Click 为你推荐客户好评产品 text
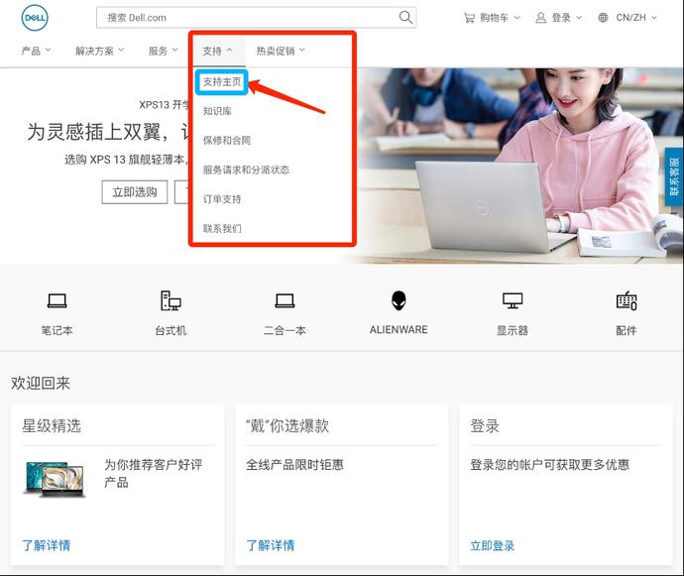The height and width of the screenshot is (576, 684). 153,474
